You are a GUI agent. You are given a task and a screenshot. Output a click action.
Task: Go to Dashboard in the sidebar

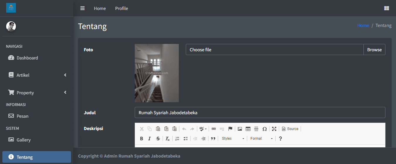pos(27,58)
